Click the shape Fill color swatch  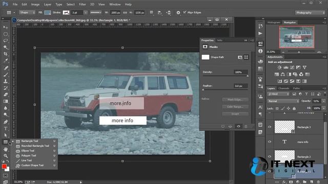pyautogui.click(x=48, y=12)
